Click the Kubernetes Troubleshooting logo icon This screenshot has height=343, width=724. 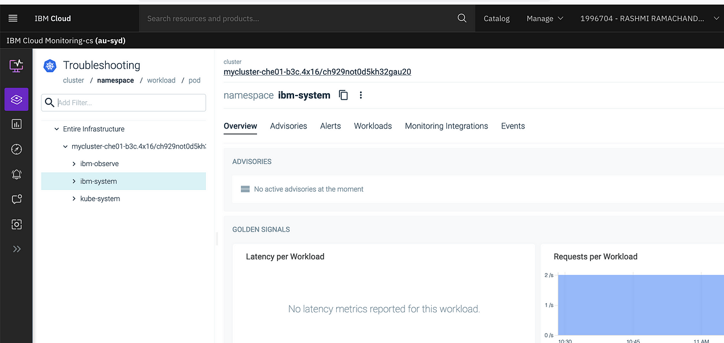coord(50,66)
